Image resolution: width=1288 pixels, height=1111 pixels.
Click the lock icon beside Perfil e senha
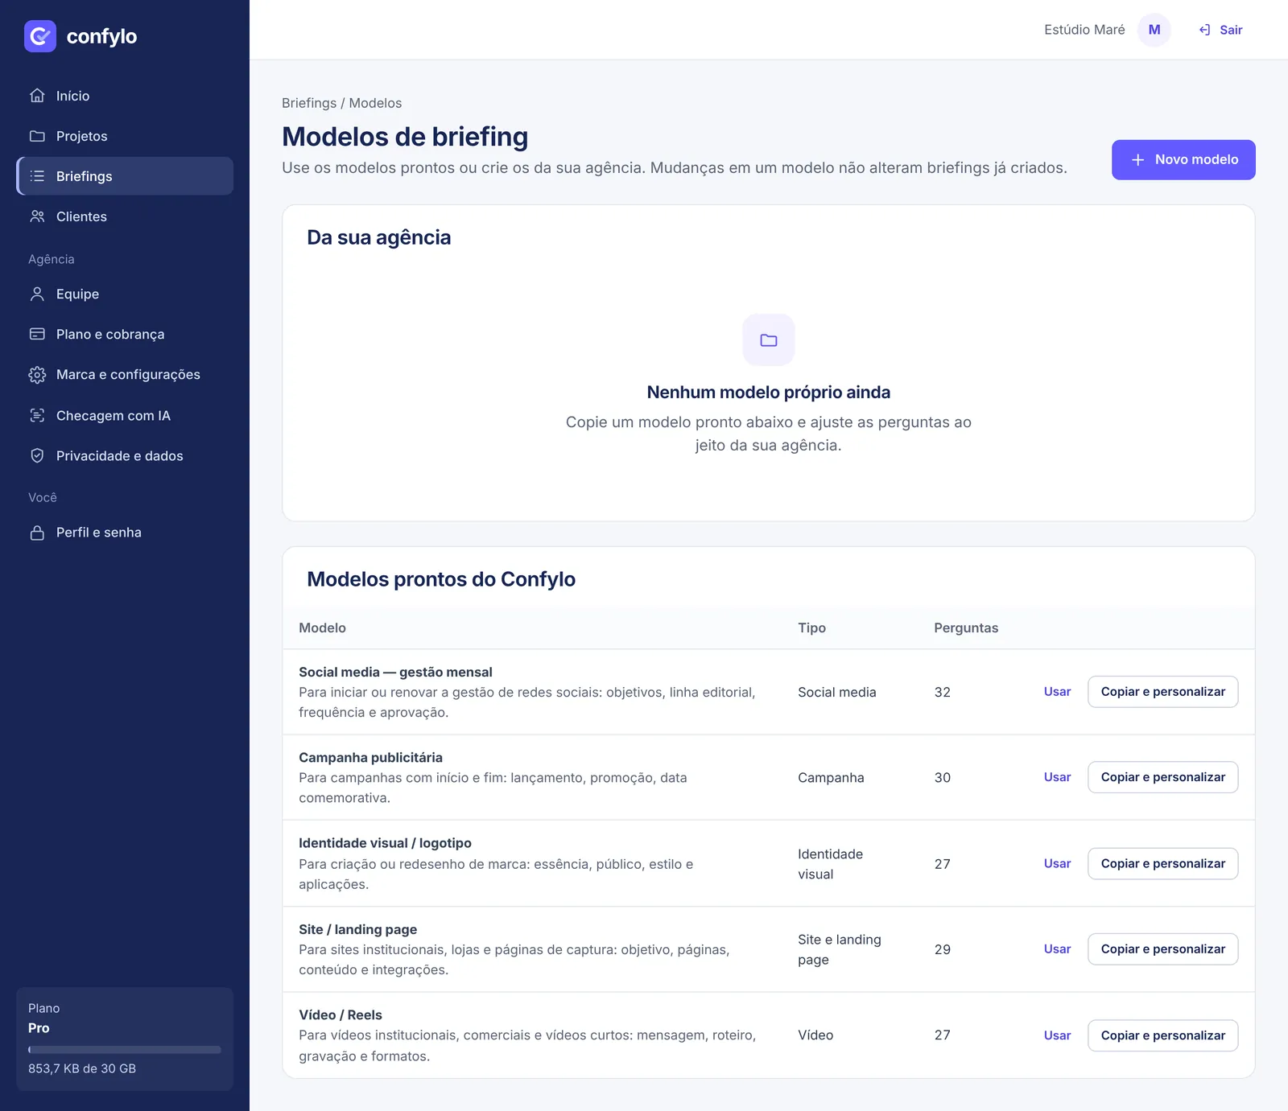(37, 533)
